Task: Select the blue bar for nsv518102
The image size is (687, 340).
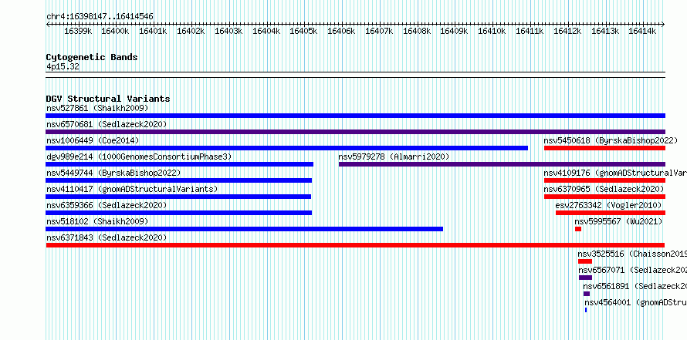Action: click(245, 229)
